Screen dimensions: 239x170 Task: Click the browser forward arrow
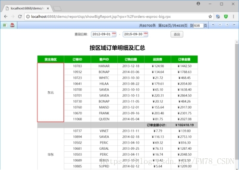(x=13, y=16)
